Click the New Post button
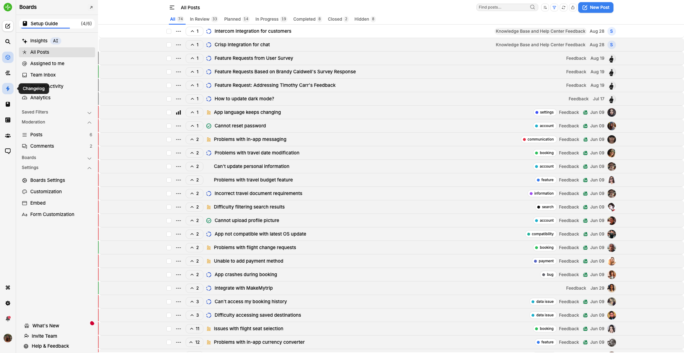The width and height of the screenshot is (684, 353). point(596,7)
